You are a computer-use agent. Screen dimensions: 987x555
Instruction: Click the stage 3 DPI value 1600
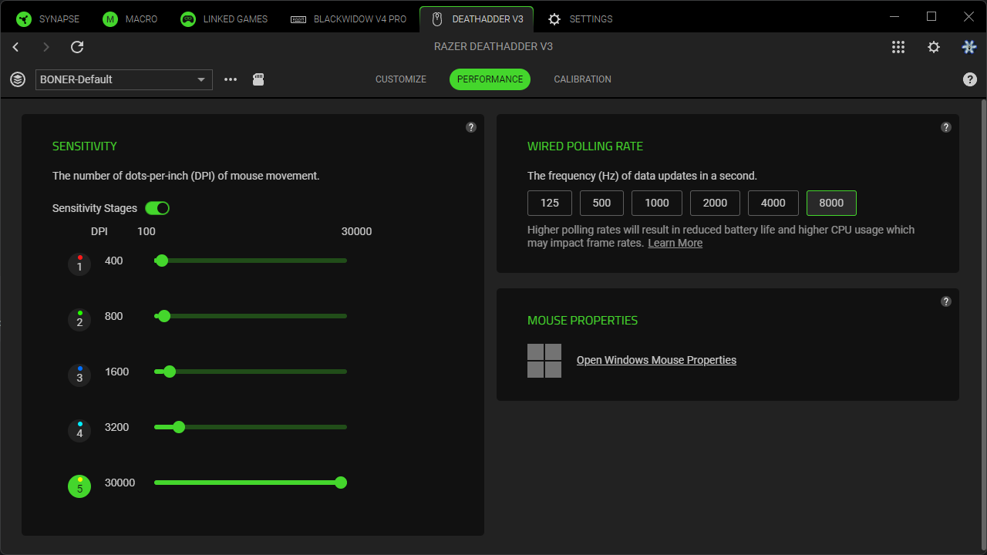117,372
